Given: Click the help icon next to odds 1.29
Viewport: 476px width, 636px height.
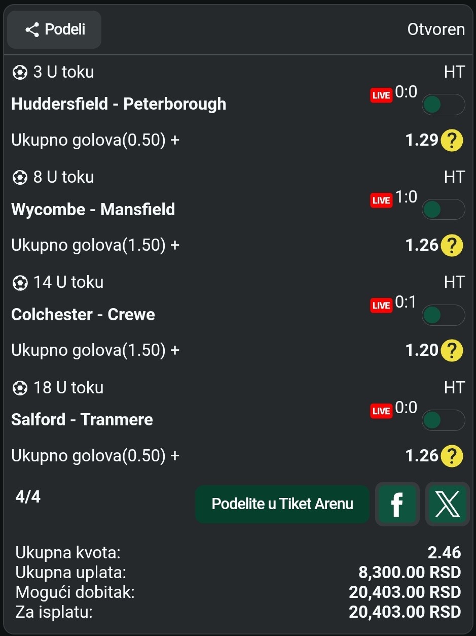Looking at the screenshot, I should (452, 141).
